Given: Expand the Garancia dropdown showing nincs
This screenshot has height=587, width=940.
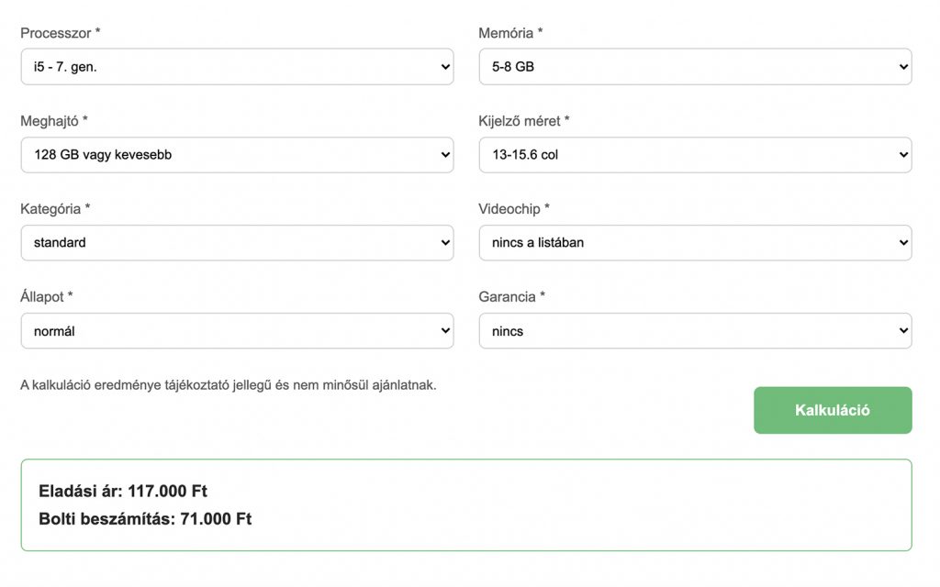Looking at the screenshot, I should 695,331.
